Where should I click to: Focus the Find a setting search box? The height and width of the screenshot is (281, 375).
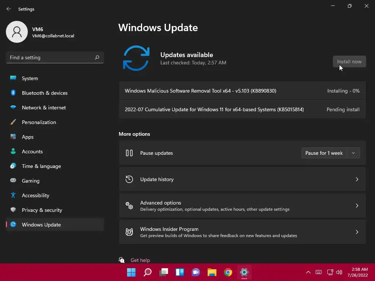tap(55, 57)
